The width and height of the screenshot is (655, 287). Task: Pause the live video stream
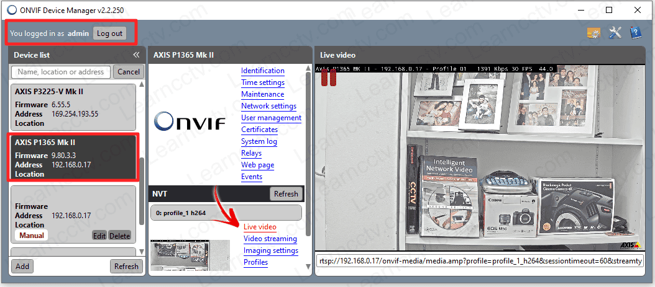point(328,77)
